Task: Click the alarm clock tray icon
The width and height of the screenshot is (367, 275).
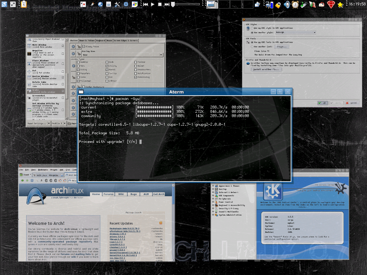Action: 295,4
